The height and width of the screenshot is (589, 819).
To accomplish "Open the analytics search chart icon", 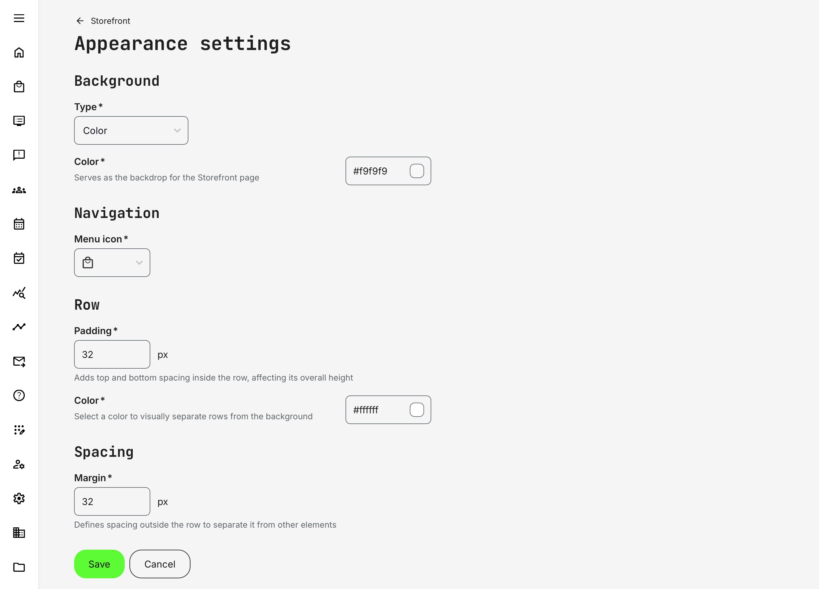I will pyautogui.click(x=19, y=293).
